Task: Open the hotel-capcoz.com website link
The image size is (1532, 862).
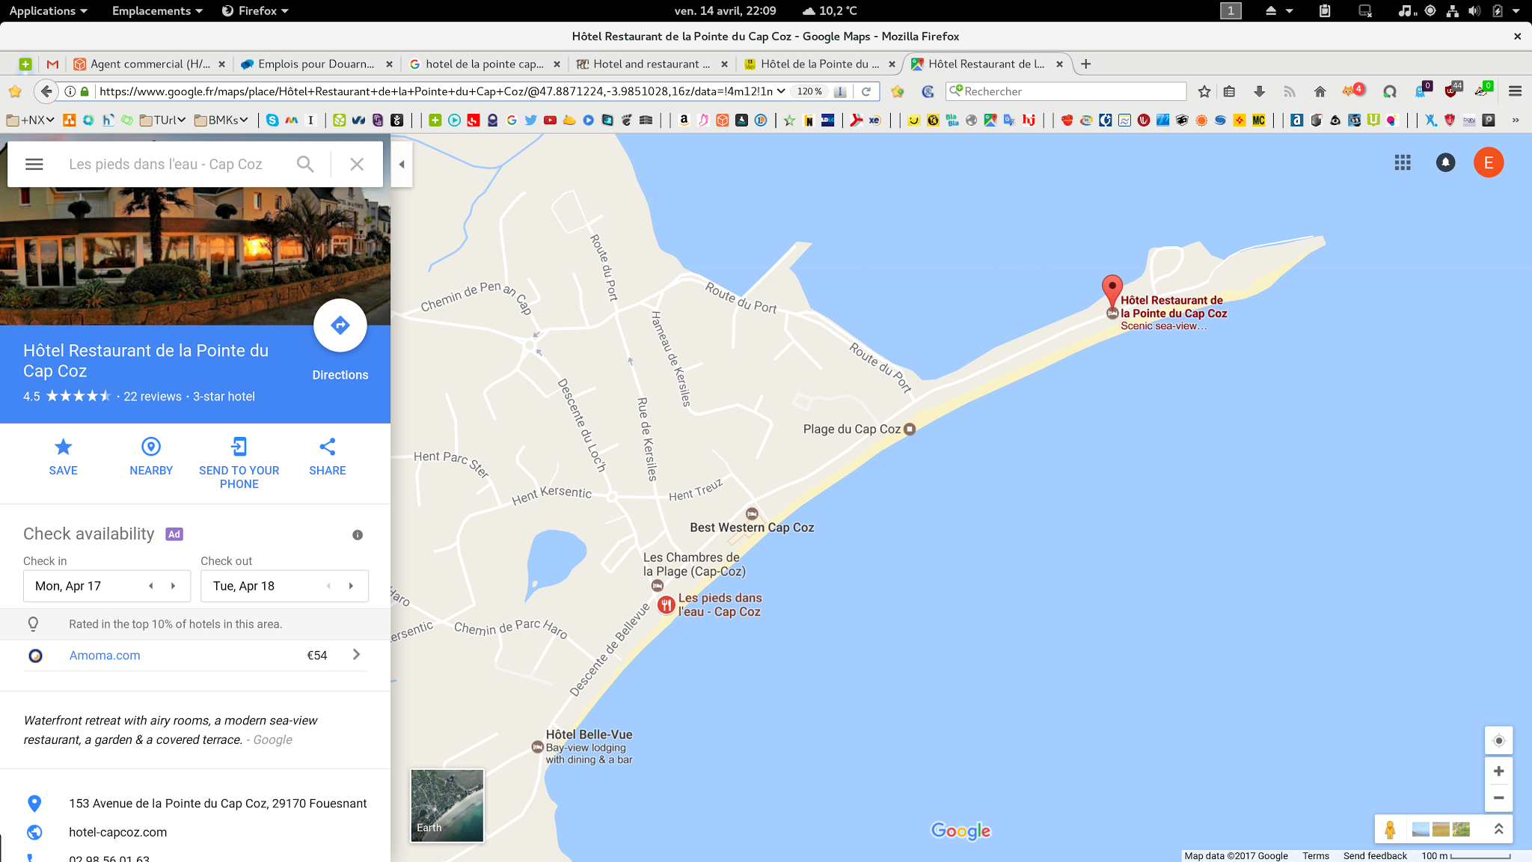Action: click(117, 832)
